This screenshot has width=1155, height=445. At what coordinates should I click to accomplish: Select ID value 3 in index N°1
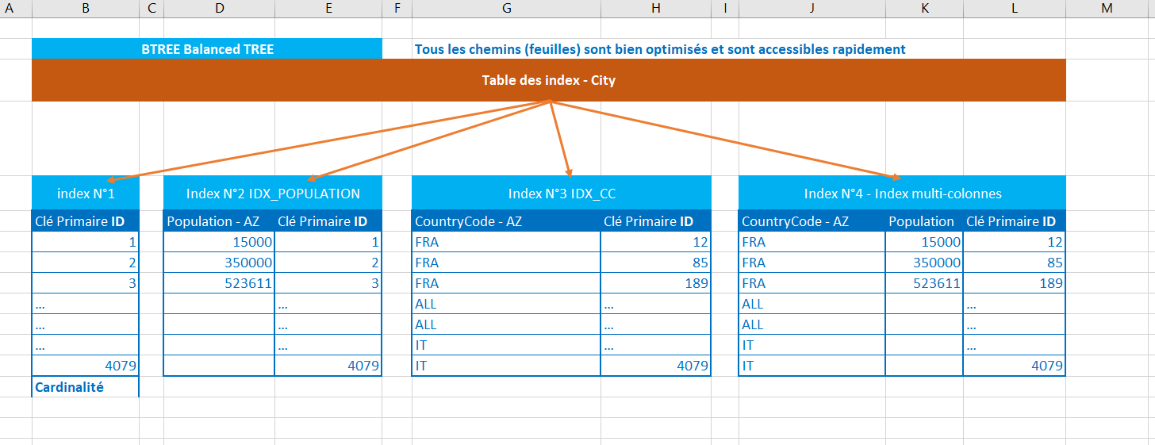[x=86, y=283]
